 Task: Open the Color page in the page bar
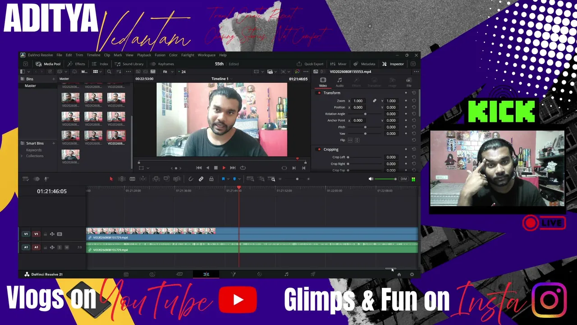259,274
